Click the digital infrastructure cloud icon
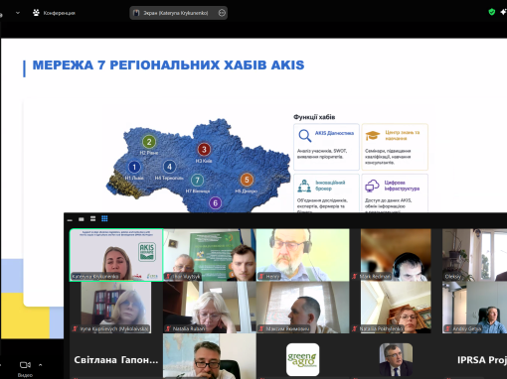The height and width of the screenshot is (379, 507). pyautogui.click(x=372, y=186)
